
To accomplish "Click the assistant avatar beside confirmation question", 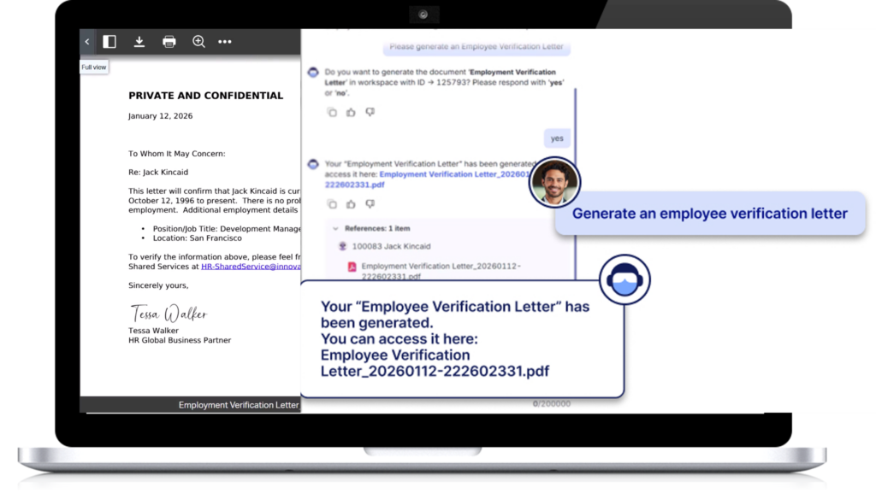I will pyautogui.click(x=313, y=72).
